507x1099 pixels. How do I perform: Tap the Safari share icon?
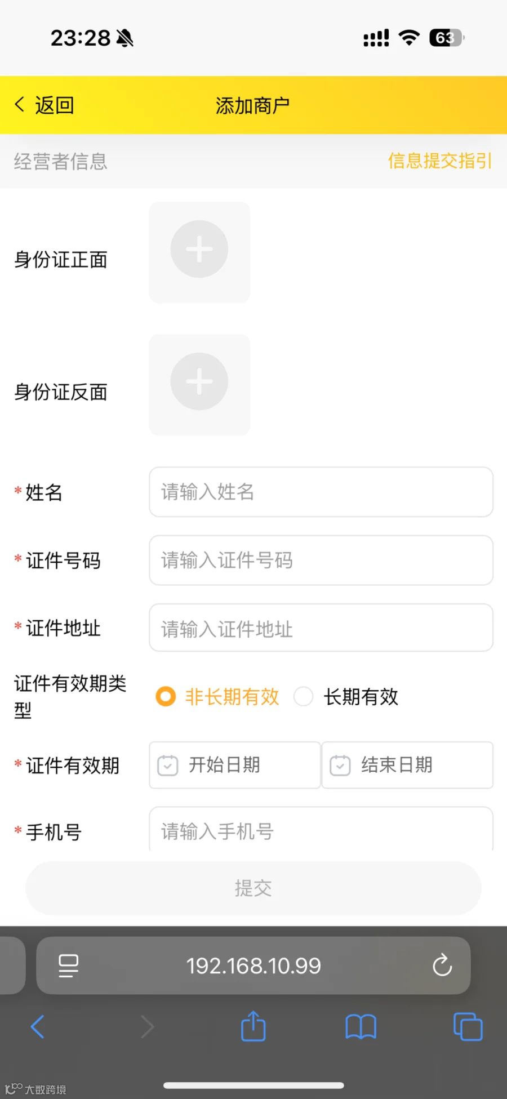[x=253, y=1026]
